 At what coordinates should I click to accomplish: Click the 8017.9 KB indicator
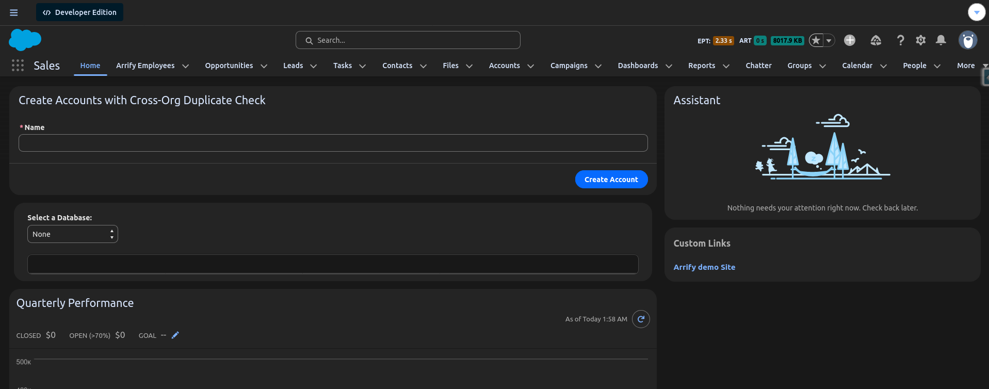[x=787, y=41]
